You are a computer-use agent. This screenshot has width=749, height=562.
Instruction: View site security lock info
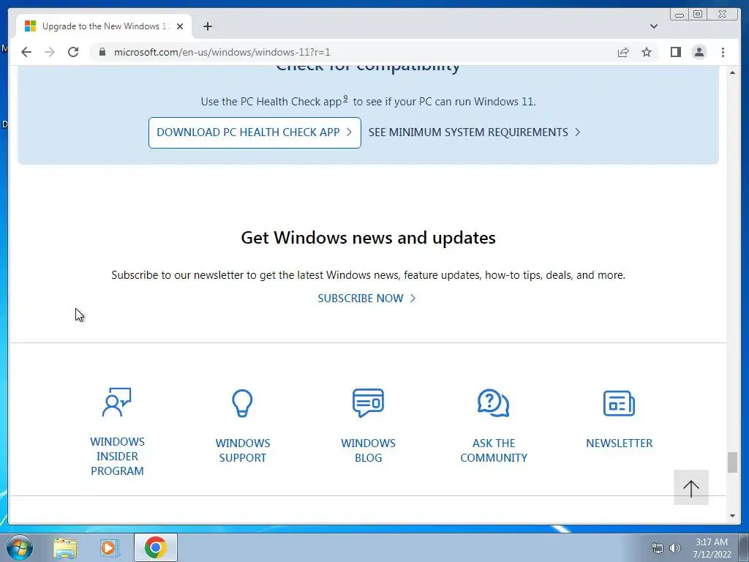(x=102, y=52)
